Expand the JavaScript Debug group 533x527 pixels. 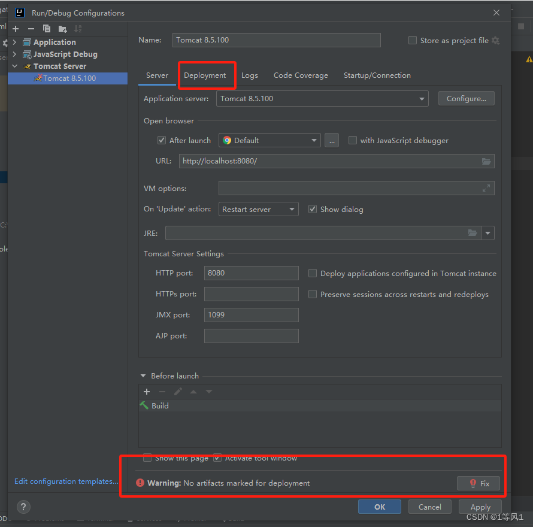click(14, 54)
